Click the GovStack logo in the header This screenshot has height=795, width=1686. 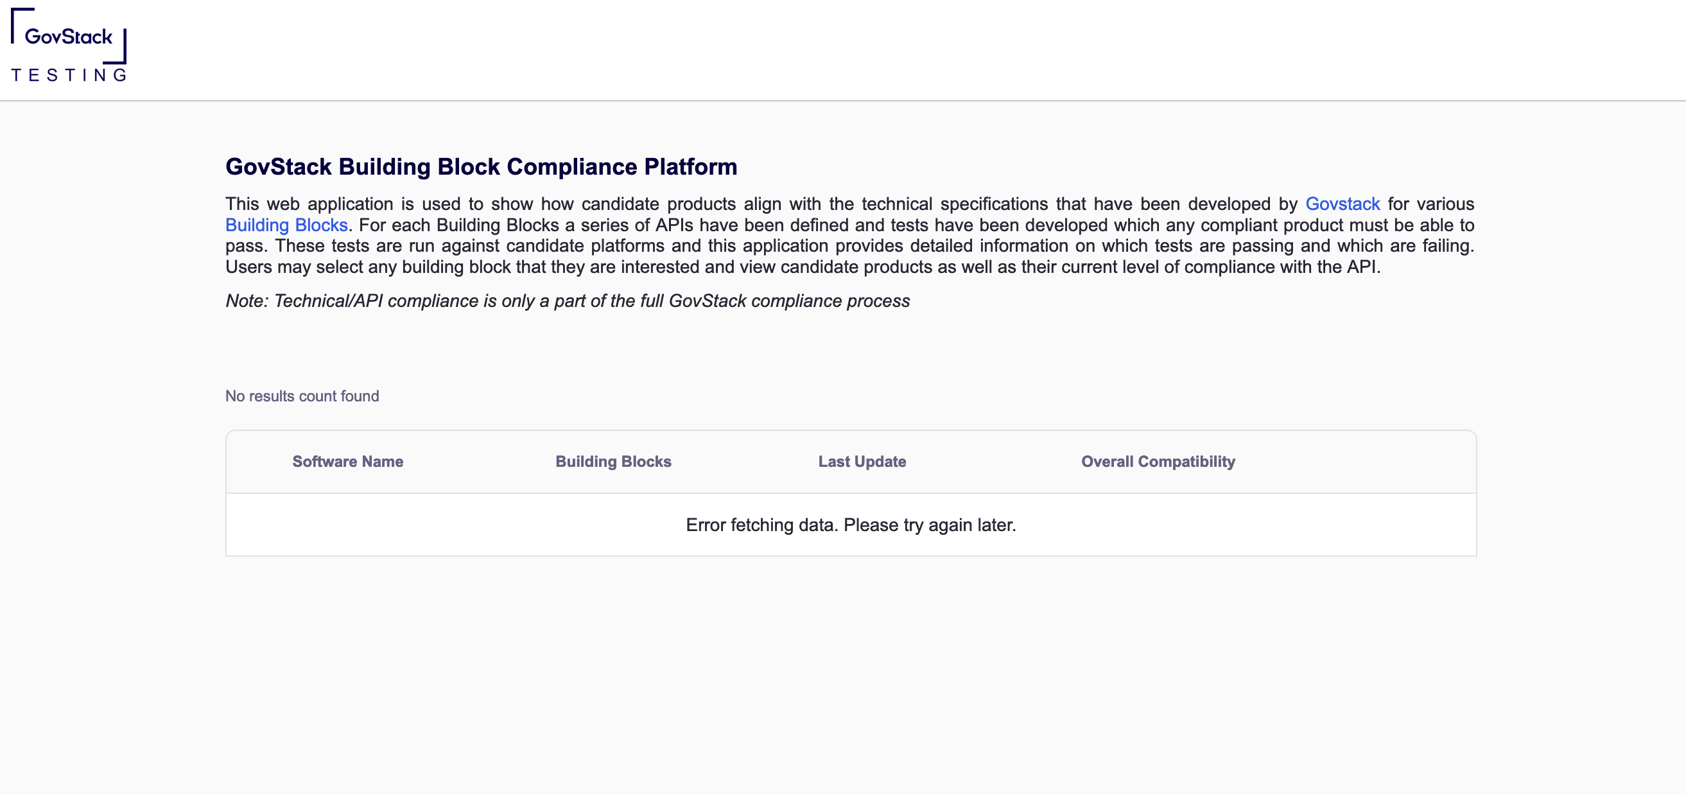(x=68, y=36)
